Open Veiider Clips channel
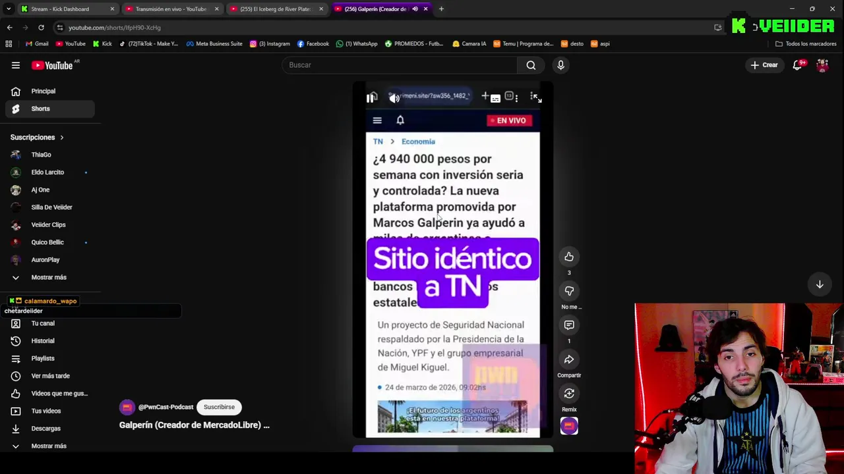Viewport: 844px width, 474px height. tap(49, 224)
